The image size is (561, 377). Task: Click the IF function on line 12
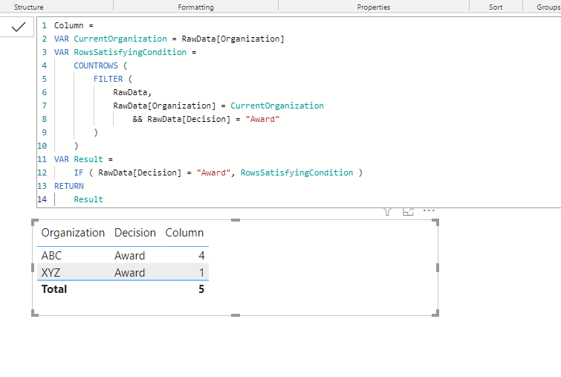tap(78, 173)
